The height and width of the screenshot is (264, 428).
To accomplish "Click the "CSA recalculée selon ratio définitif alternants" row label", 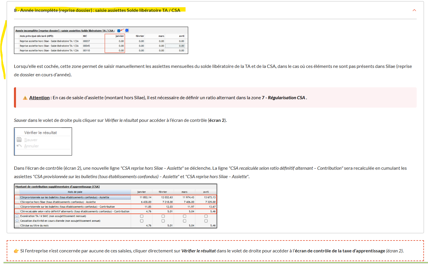I will tap(75, 211).
